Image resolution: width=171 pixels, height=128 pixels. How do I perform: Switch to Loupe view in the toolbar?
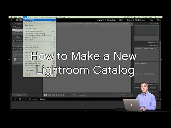pos(49,95)
